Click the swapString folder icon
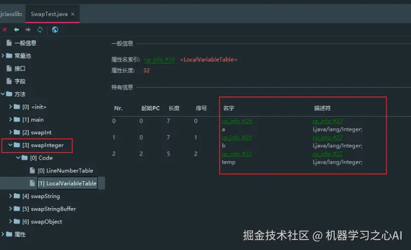Screen dimensions: 411x250 (17, 196)
